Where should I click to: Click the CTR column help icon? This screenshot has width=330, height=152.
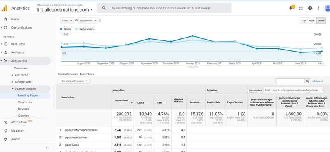coord(164,103)
